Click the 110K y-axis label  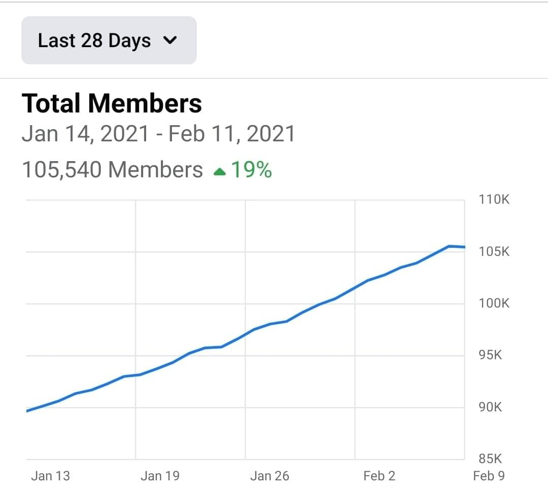pyautogui.click(x=494, y=199)
